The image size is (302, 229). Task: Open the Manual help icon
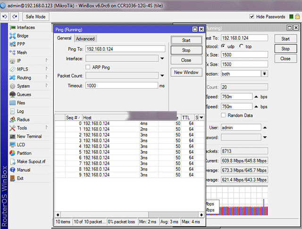click(x=13, y=170)
